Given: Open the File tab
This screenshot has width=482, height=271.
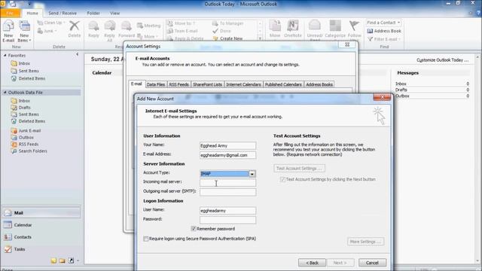Looking at the screenshot, I should [x=10, y=14].
